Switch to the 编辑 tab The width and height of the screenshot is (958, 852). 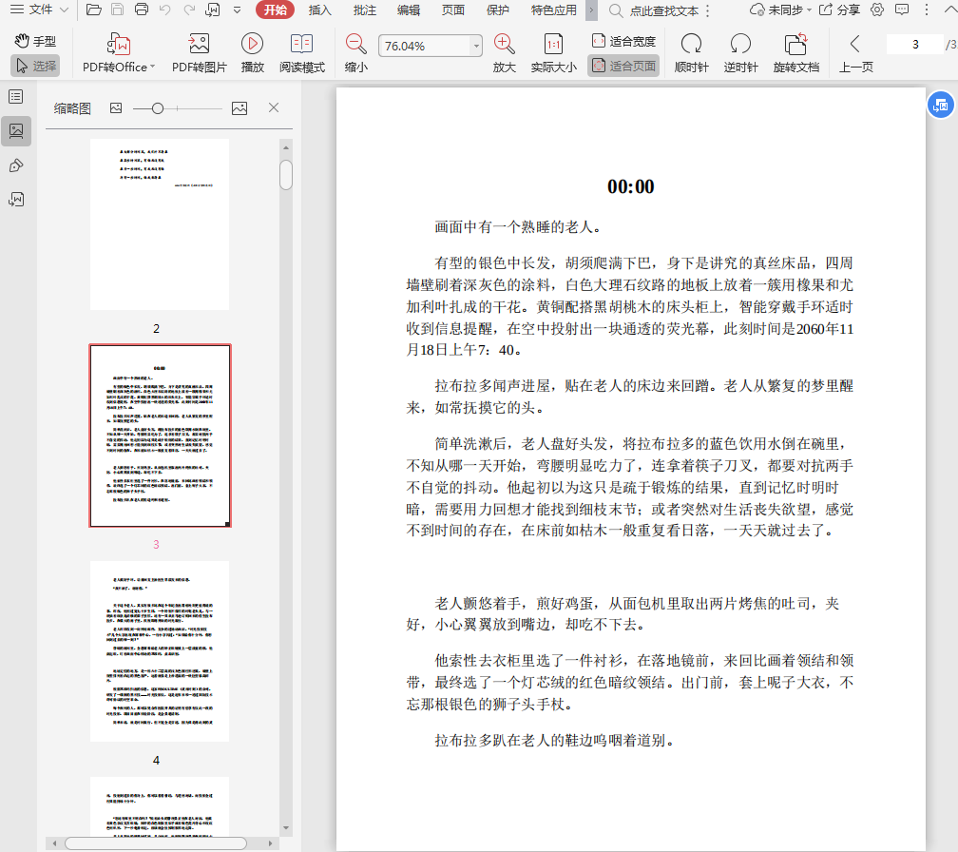[408, 10]
